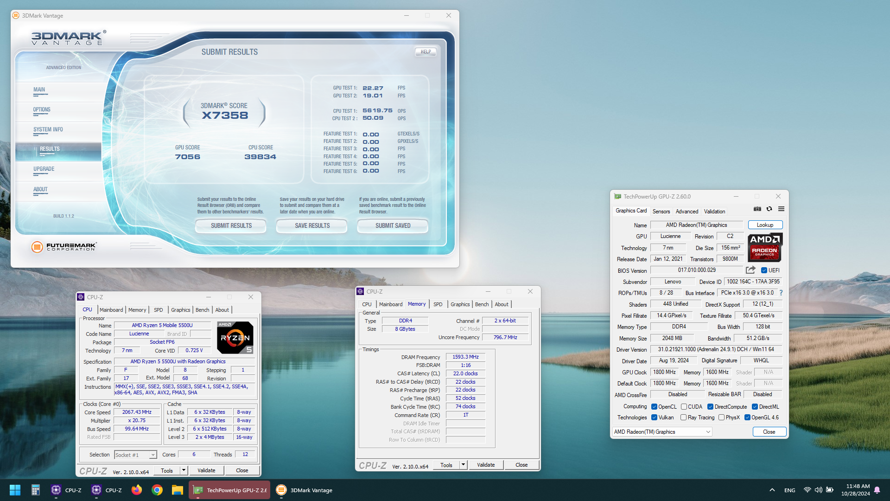Click first CPU-Z taskbar item
This screenshot has height=501, width=890.
[x=66, y=490]
